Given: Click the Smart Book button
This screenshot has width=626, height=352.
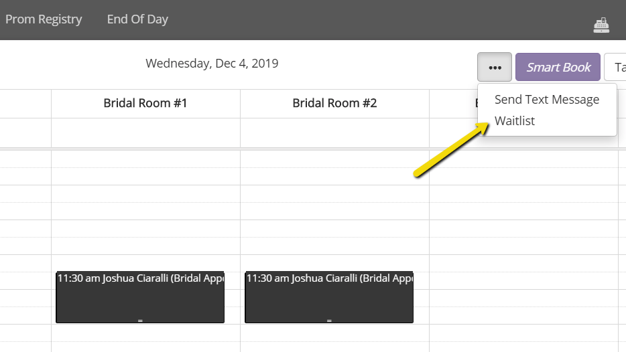Looking at the screenshot, I should click(558, 67).
